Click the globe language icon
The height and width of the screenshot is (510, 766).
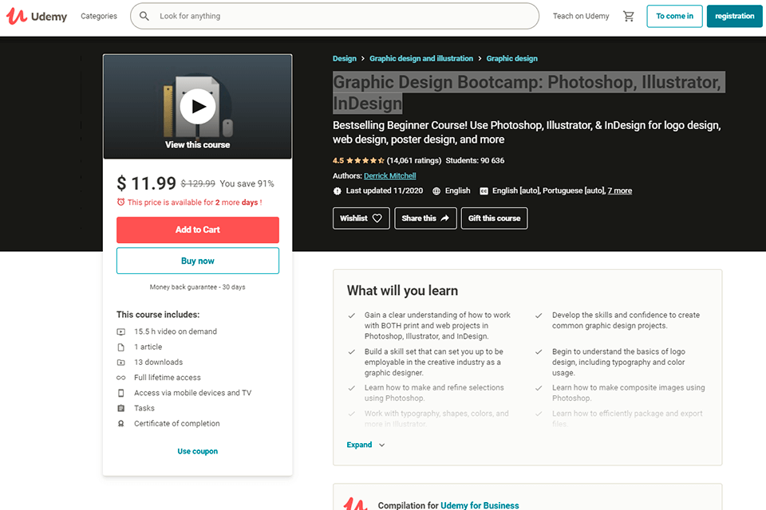pyautogui.click(x=436, y=191)
